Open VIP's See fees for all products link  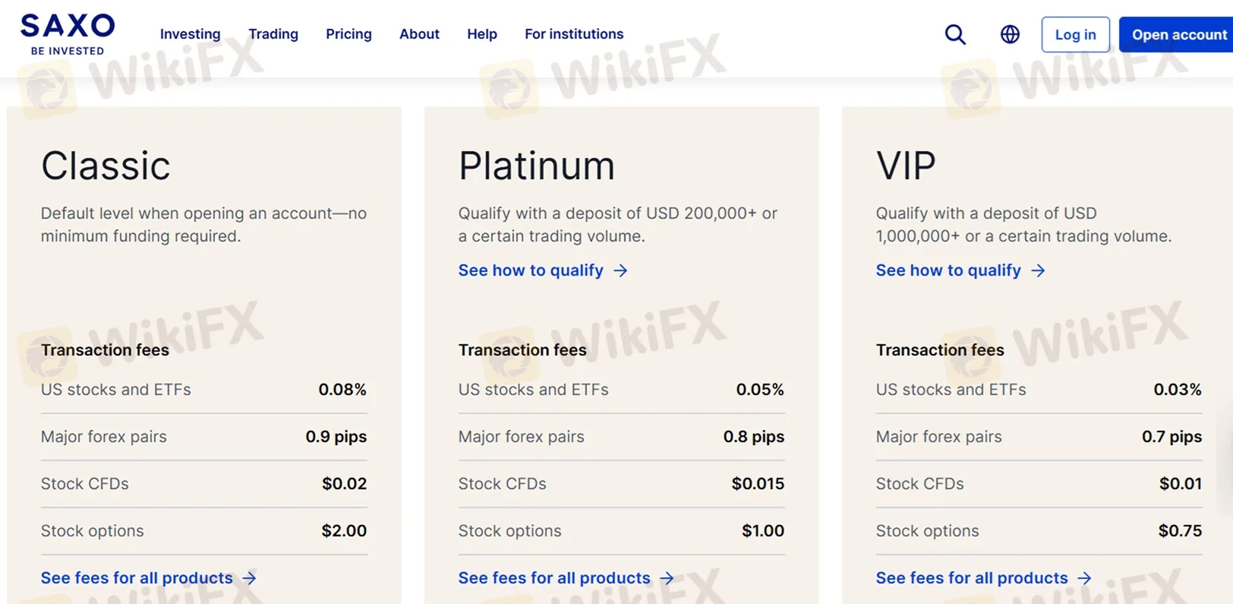[972, 578]
